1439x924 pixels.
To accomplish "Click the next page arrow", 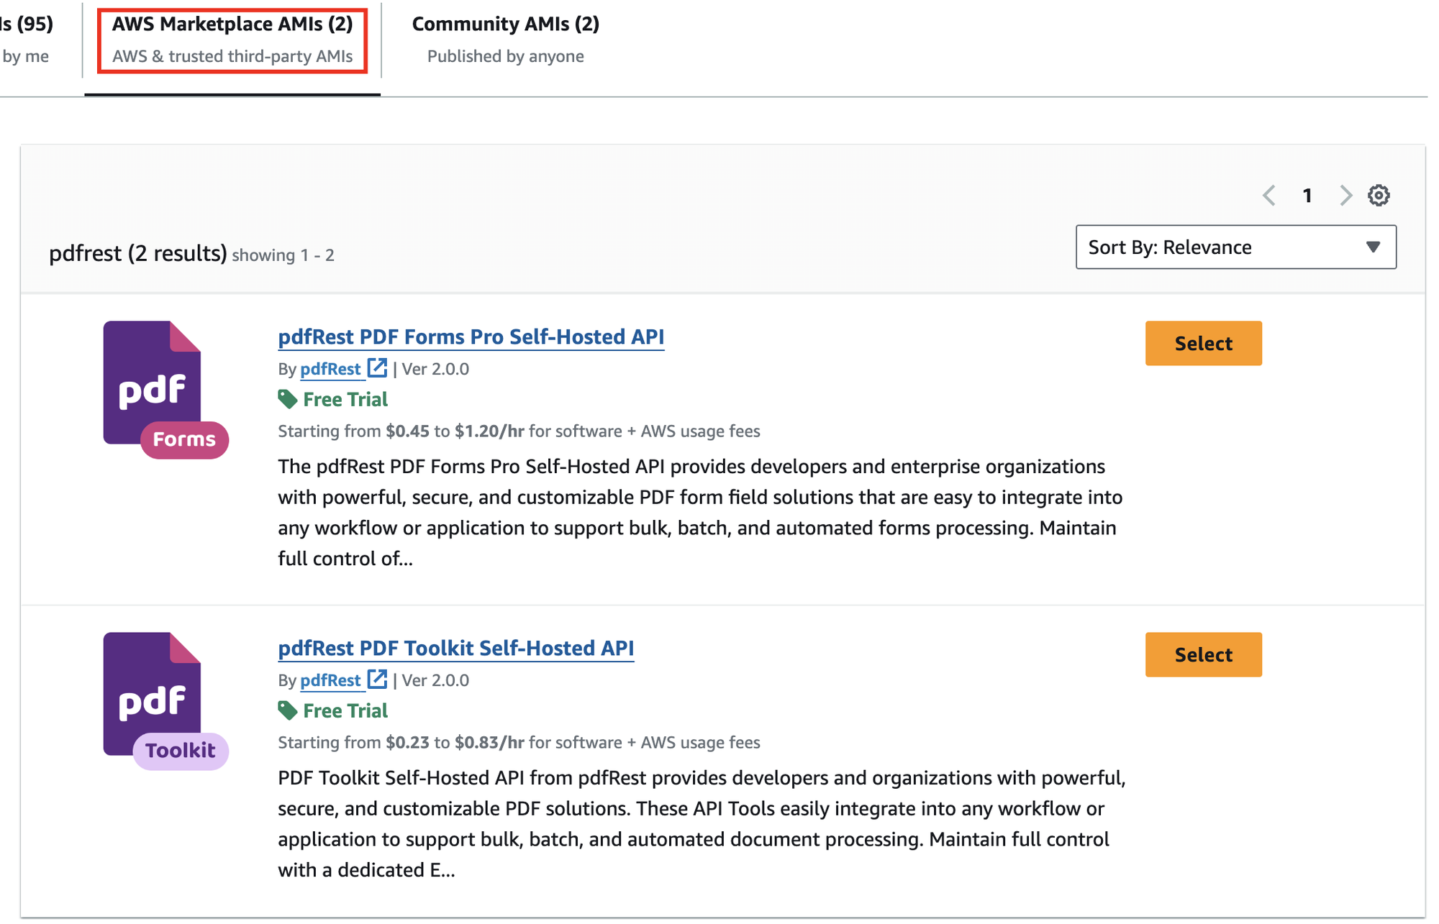I will (x=1346, y=195).
